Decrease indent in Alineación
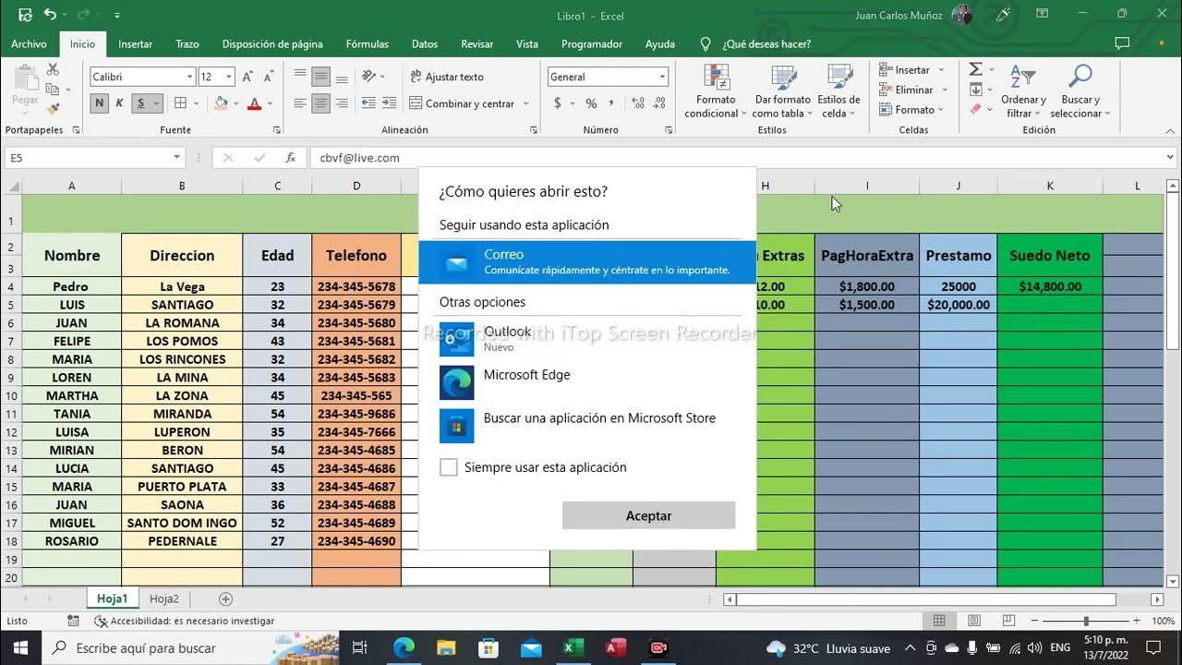Screen dimensions: 1182x665 point(368,103)
